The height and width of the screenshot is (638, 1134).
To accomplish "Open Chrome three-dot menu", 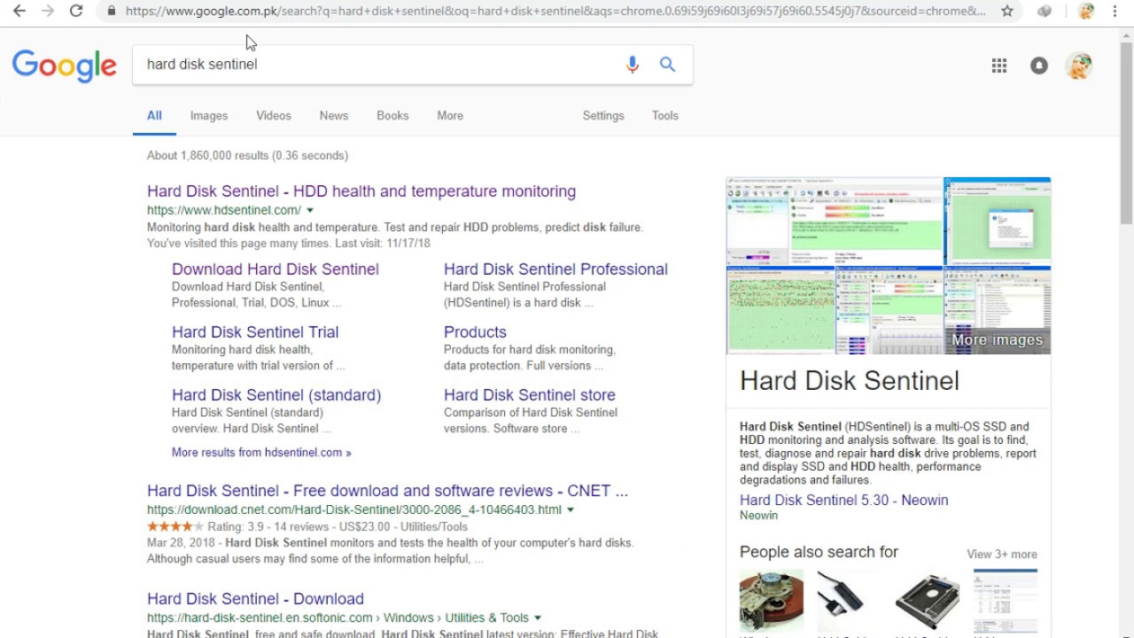I will pos(1115,11).
